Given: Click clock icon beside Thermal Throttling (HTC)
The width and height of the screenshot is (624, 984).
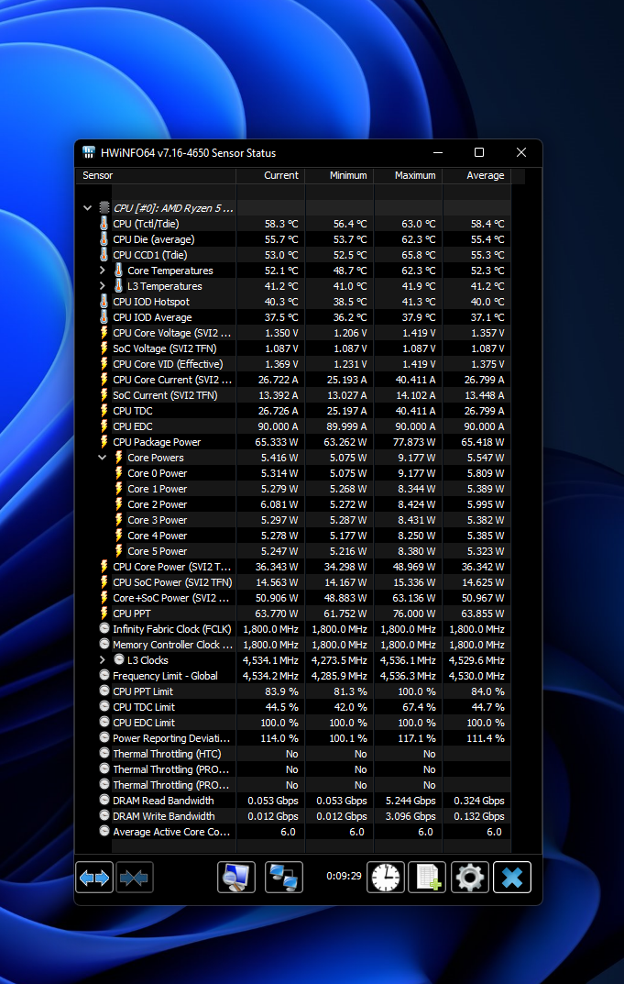Looking at the screenshot, I should pos(104,753).
